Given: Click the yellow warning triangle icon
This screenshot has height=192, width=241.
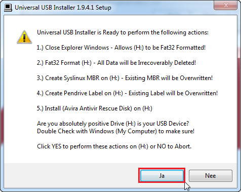Looking at the screenshot, I should click(x=24, y=37).
